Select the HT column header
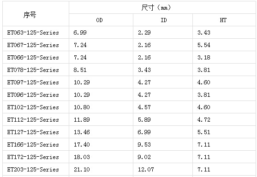The height and width of the screenshot is (177, 257). click(223, 20)
